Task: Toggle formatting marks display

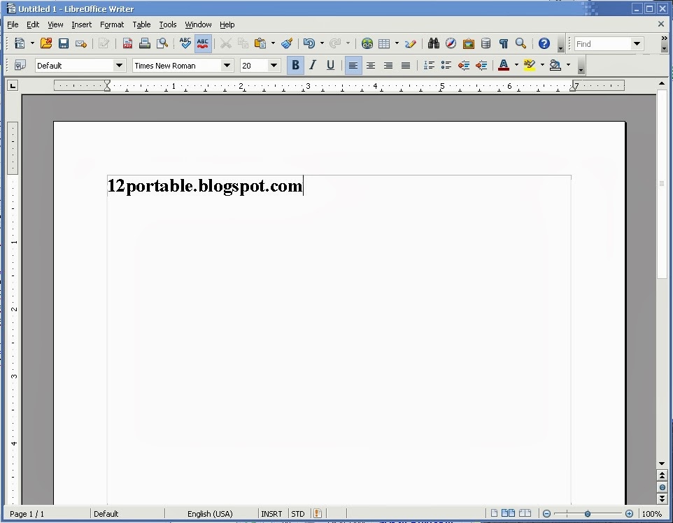Action: [502, 43]
